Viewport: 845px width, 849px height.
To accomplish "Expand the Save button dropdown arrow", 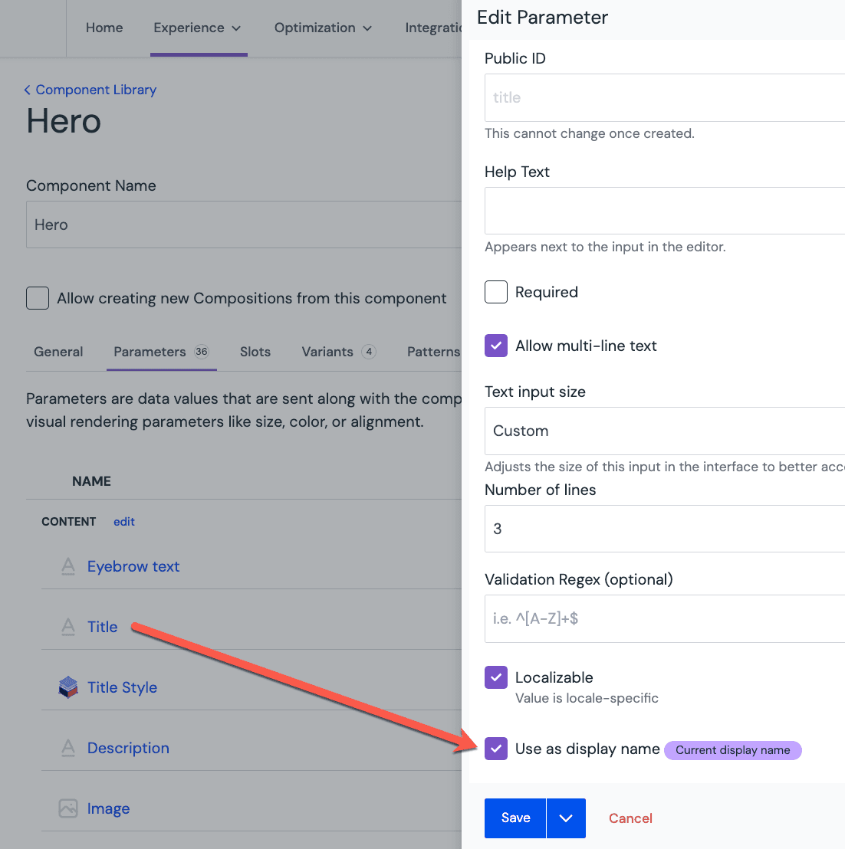I will (x=566, y=818).
